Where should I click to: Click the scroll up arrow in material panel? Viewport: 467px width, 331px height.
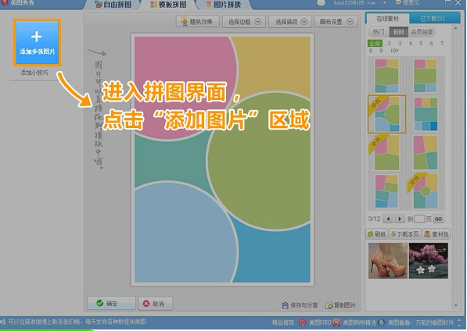[x=456, y=28]
